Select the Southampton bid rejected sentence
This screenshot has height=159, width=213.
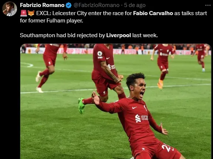click(x=89, y=35)
